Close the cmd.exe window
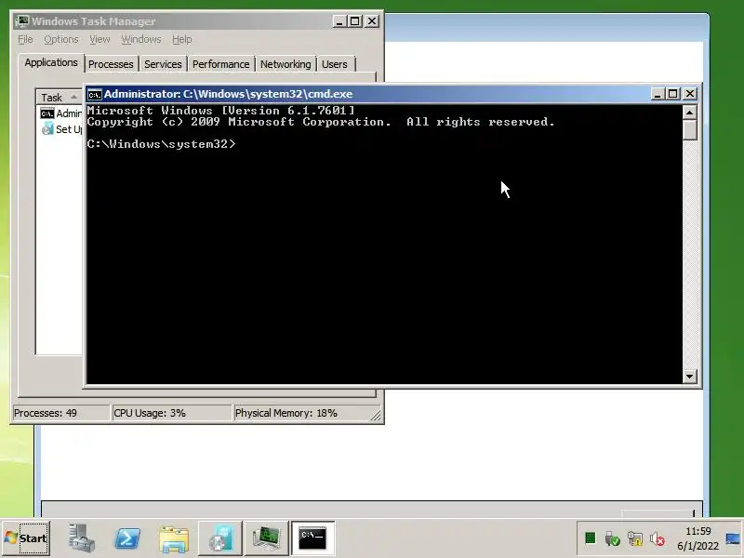Screen dimensions: 744x558 pyautogui.click(x=689, y=94)
